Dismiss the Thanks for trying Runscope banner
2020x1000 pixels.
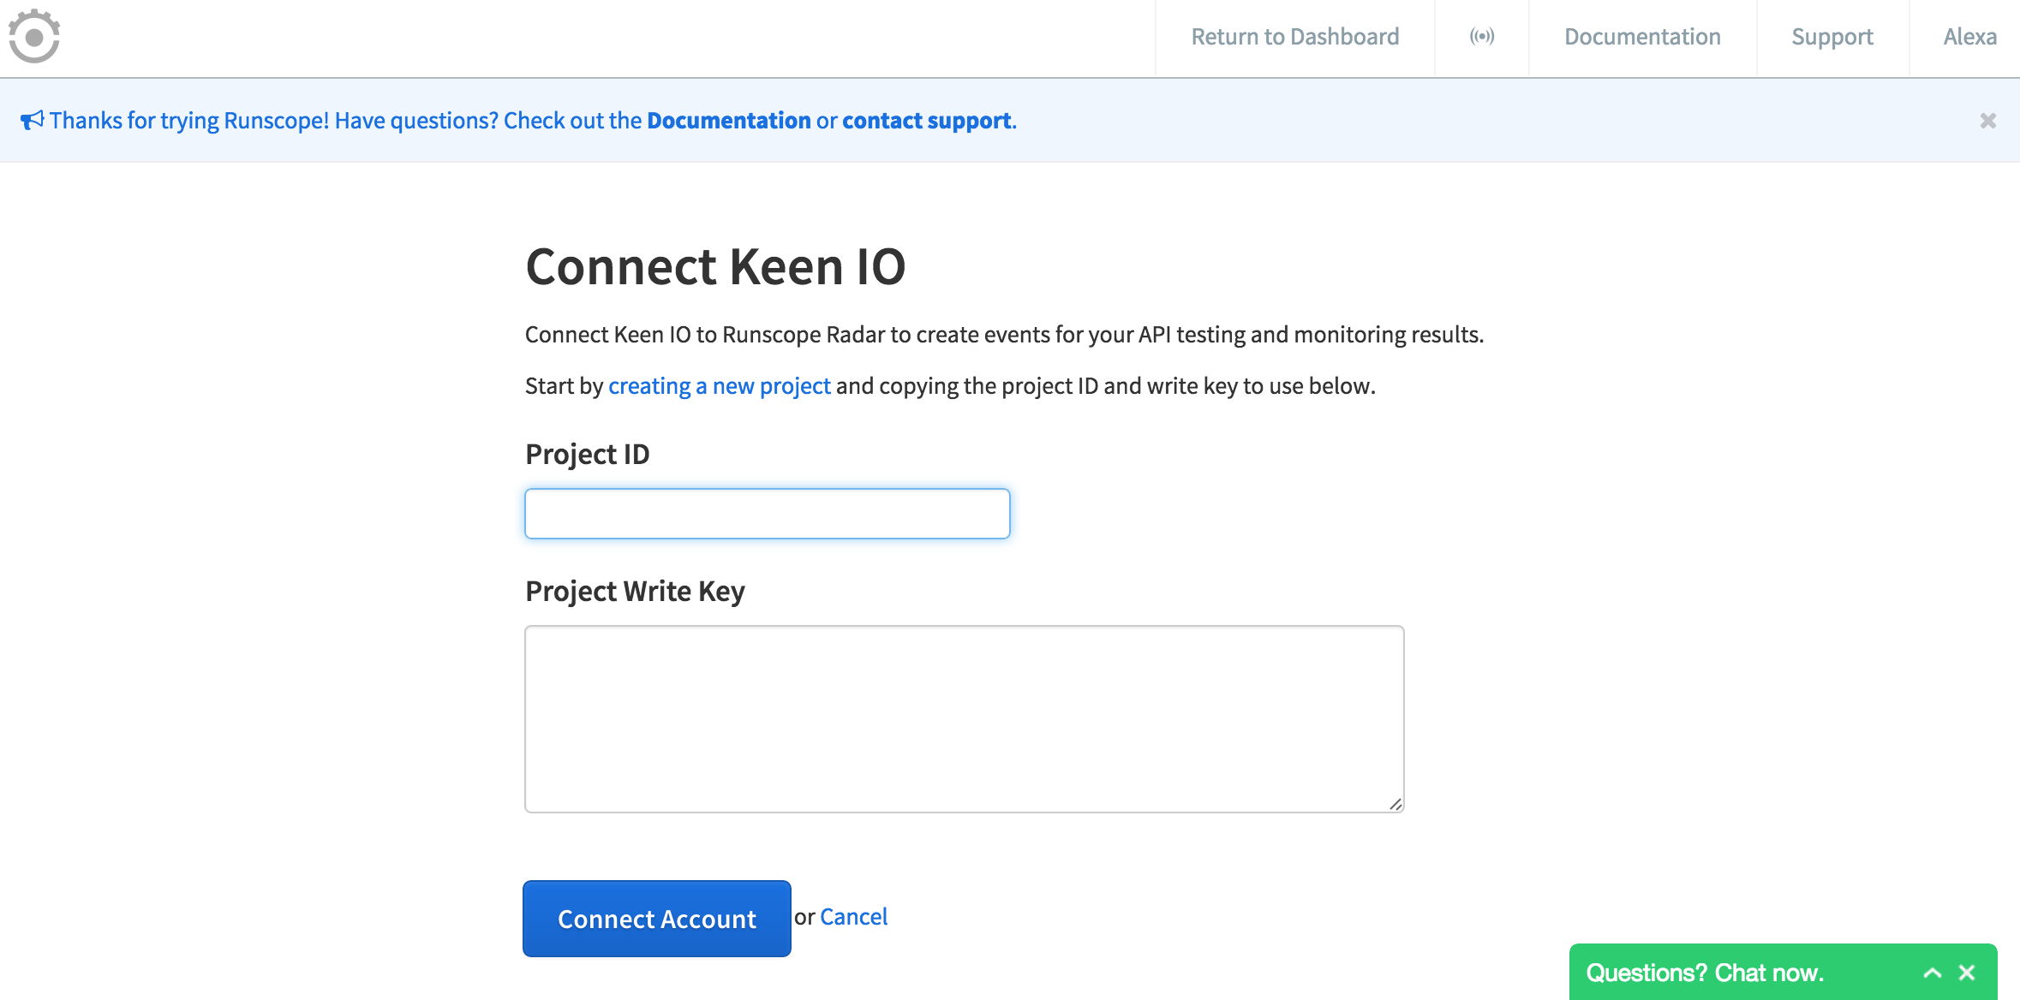(x=1988, y=121)
